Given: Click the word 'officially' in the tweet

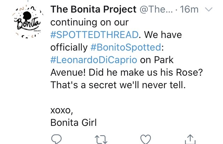Looking at the screenshot, I should pos(68,47).
